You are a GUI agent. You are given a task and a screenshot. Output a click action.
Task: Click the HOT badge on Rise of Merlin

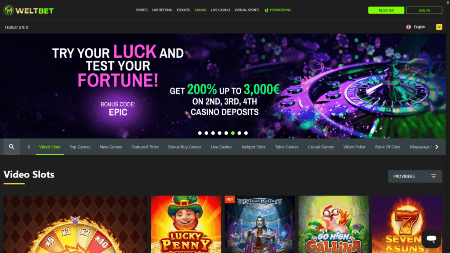[229, 199]
